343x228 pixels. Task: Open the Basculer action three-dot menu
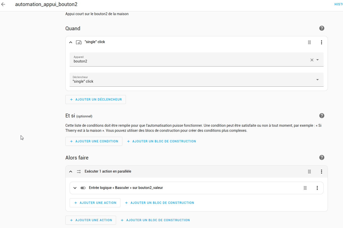coord(317,188)
